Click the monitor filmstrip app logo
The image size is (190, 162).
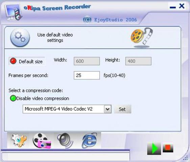coord(13,12)
